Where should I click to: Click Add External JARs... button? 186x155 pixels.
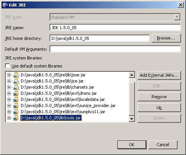159,75
